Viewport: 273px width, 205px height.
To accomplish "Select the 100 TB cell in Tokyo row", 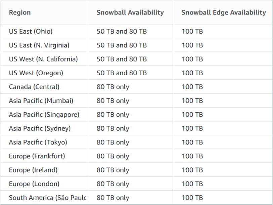I will pyautogui.click(x=192, y=142).
